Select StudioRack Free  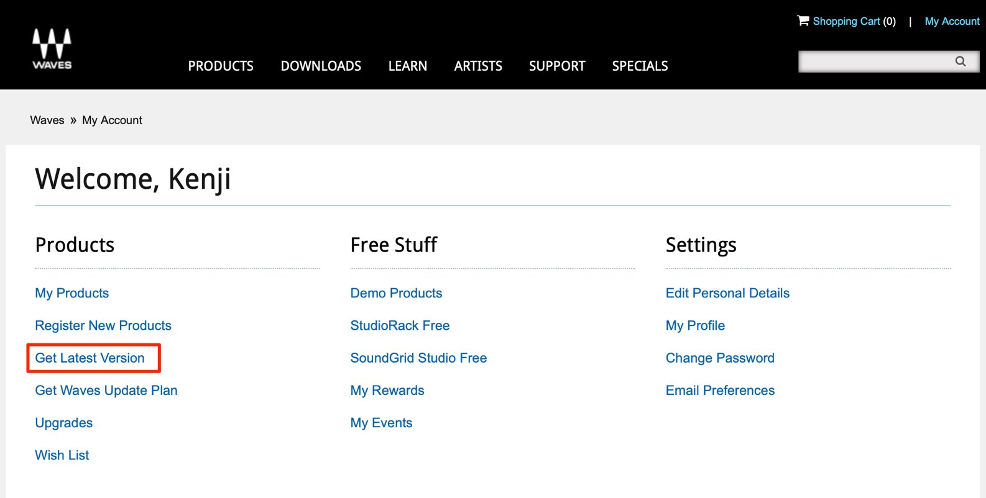400,325
